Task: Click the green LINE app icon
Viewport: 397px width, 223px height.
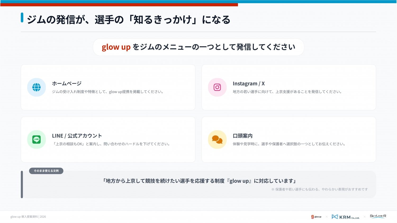Action: click(x=37, y=139)
